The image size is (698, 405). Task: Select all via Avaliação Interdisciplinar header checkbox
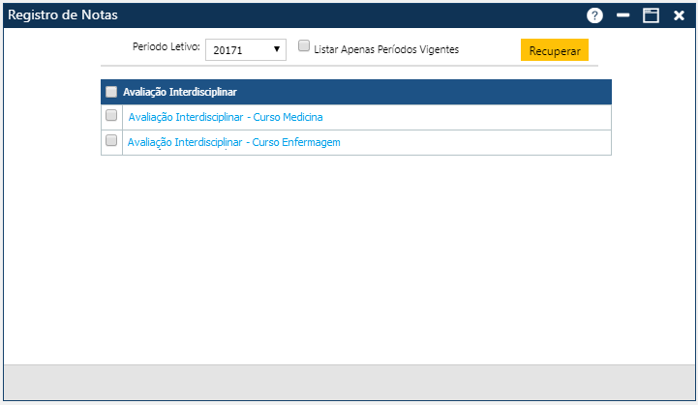tap(111, 92)
